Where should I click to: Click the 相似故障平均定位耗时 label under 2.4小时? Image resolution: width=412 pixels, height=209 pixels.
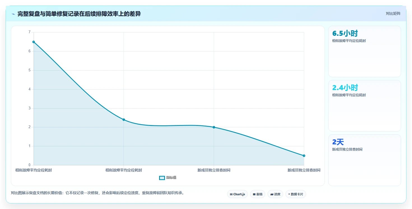pos(349,95)
